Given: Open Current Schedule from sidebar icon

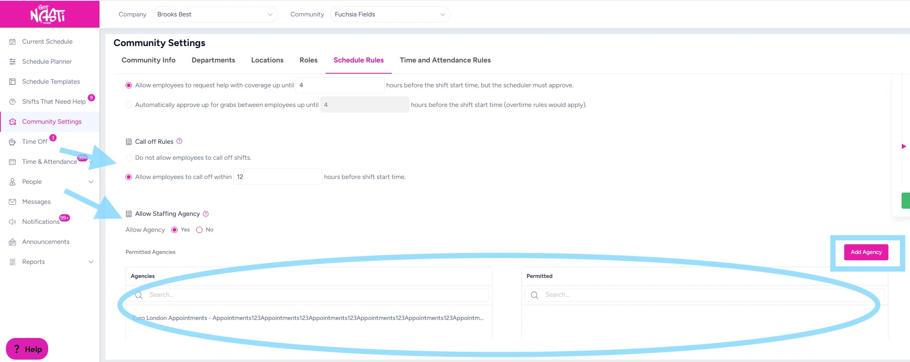Looking at the screenshot, I should tap(12, 42).
